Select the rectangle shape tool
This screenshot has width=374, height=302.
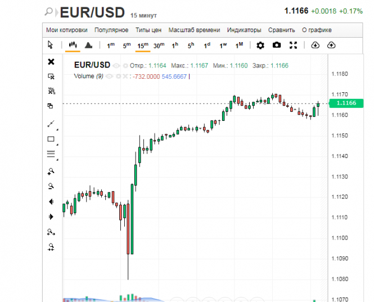point(51,139)
